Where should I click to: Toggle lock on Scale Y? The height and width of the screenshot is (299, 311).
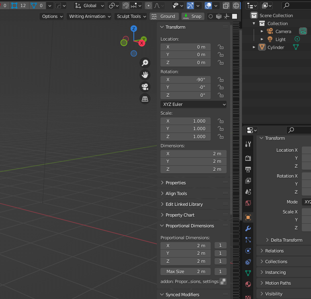[221, 129]
